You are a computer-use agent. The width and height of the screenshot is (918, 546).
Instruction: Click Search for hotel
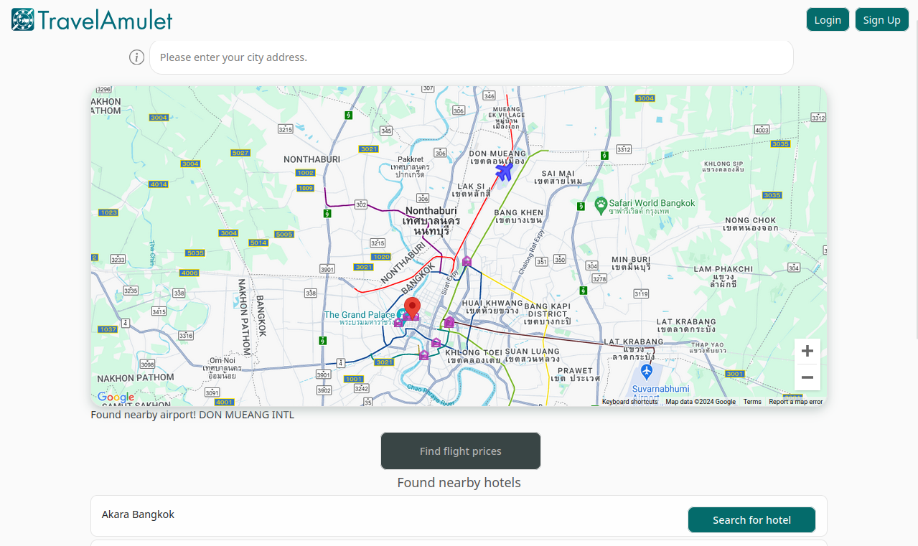[751, 519]
